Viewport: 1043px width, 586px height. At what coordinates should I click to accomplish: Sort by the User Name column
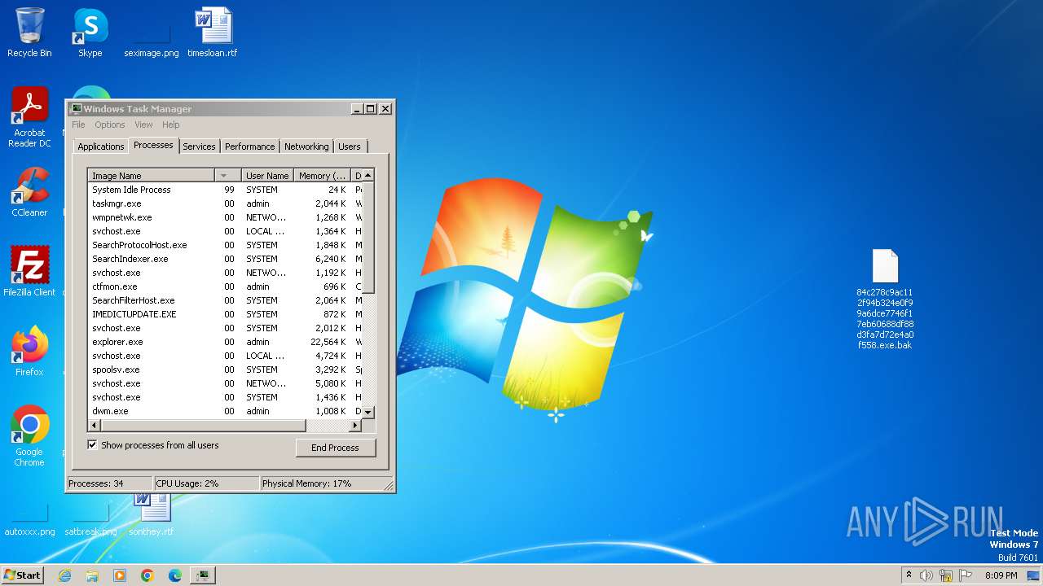[x=267, y=175]
